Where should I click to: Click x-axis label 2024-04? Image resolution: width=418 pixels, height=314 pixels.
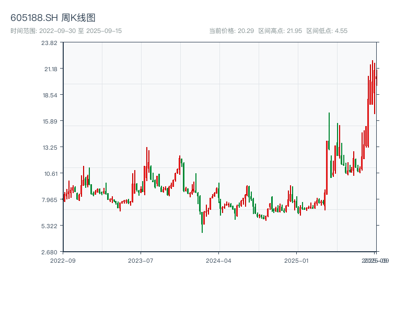pyautogui.click(x=218, y=261)
